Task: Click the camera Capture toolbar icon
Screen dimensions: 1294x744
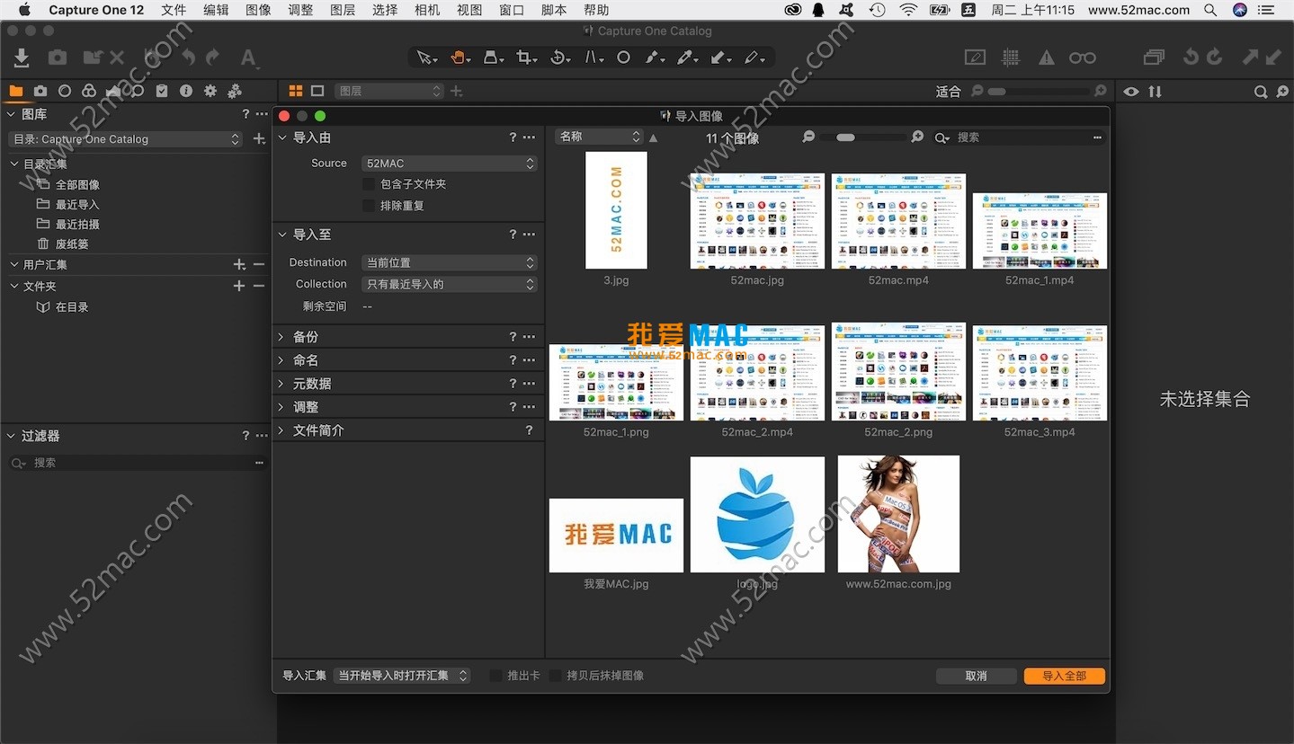Action: pyautogui.click(x=58, y=58)
